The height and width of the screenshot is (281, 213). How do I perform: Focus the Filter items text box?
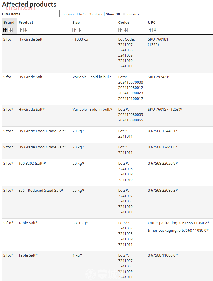41,14
